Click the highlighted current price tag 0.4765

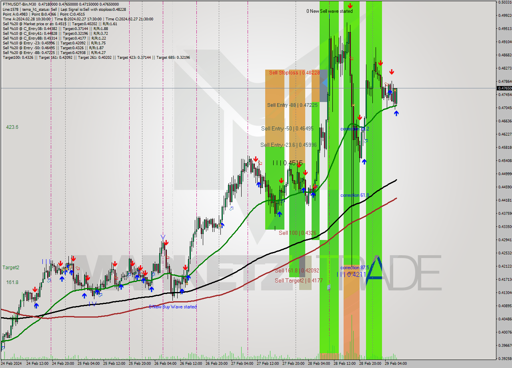(x=504, y=88)
